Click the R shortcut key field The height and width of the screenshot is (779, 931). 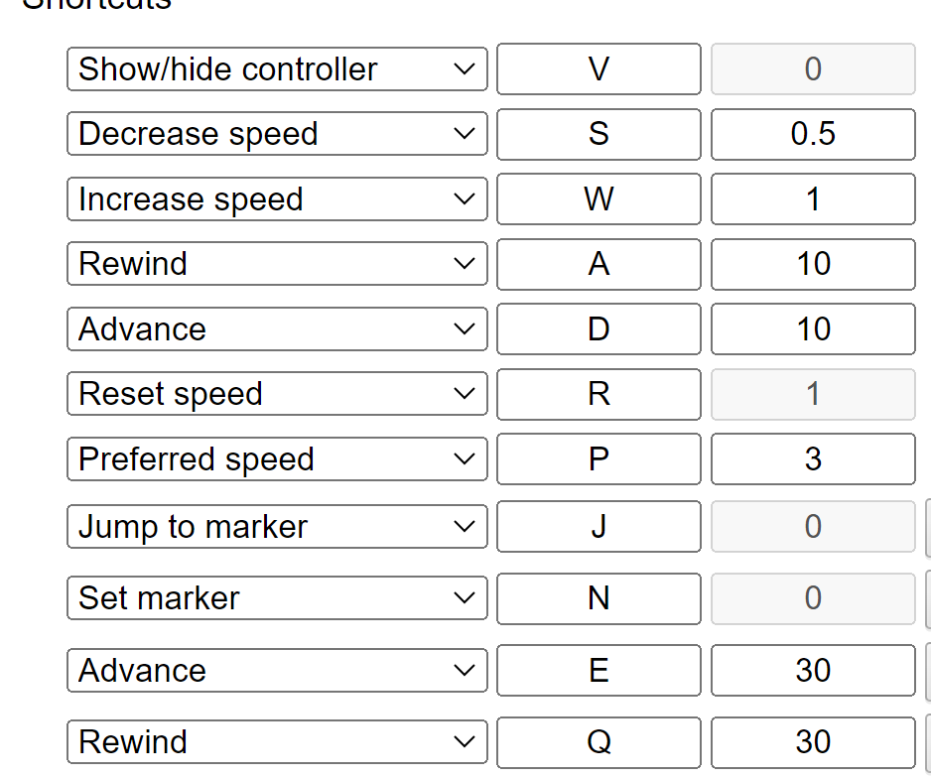pos(598,394)
